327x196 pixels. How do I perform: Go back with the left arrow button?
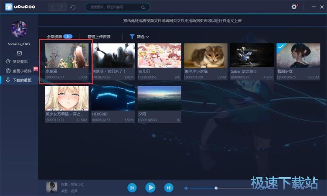[53, 7]
